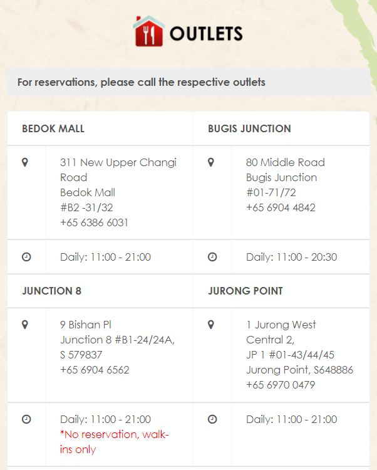Click the OUTLETS page title
Image resolution: width=377 pixels, height=470 pixels.
point(206,34)
